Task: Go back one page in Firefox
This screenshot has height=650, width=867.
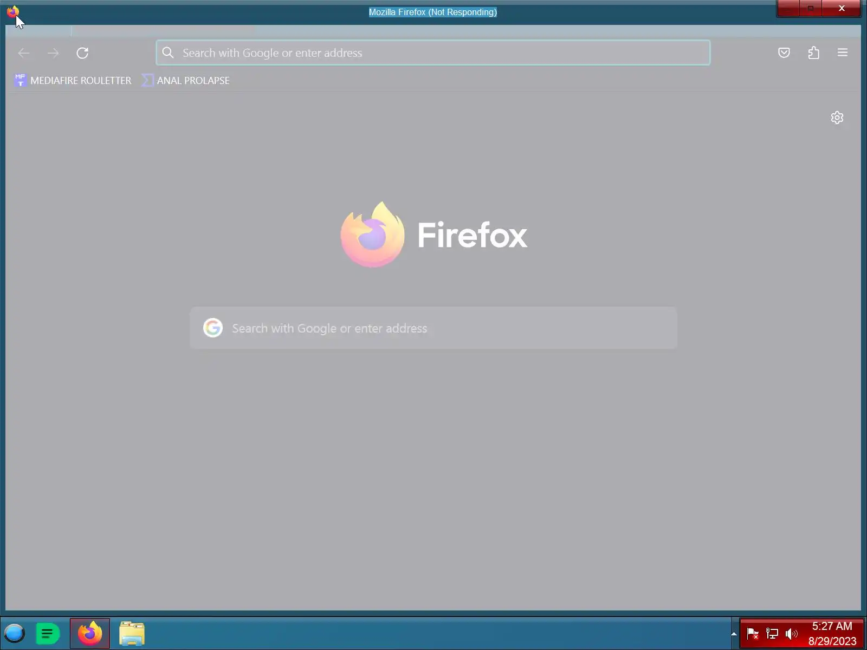Action: [24, 53]
